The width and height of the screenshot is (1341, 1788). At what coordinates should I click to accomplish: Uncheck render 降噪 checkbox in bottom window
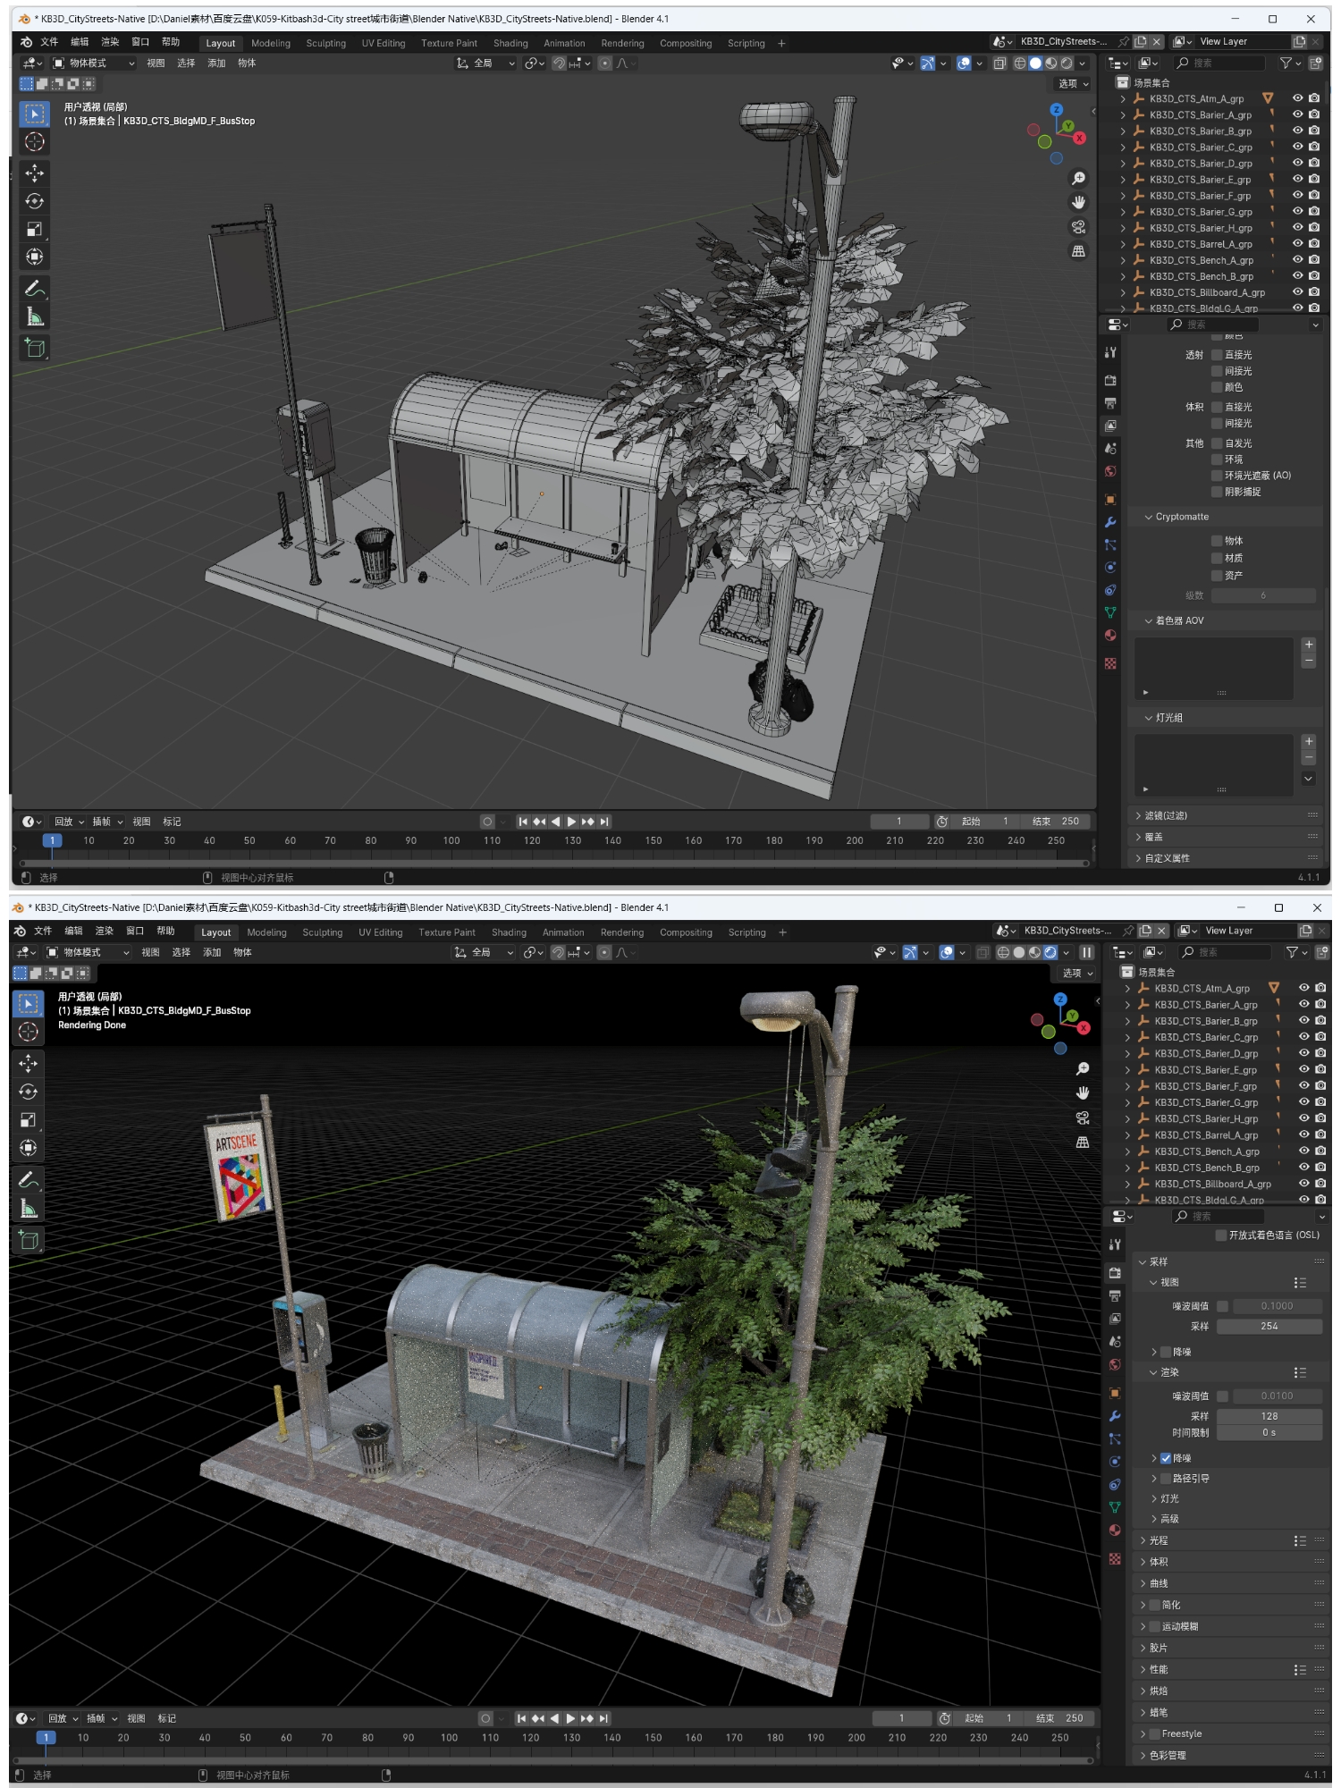tap(1166, 1458)
